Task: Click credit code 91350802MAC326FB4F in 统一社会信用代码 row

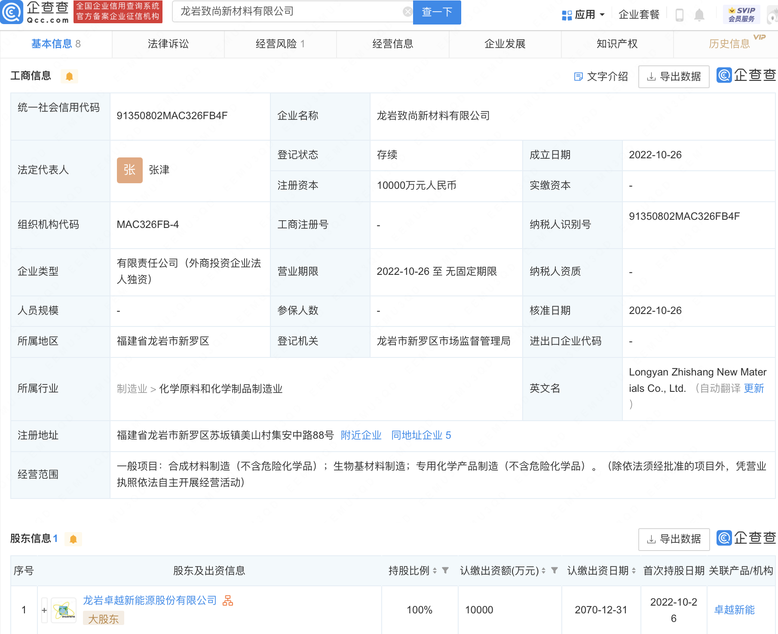Action: tap(172, 116)
